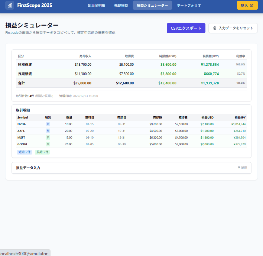
Task: Expand the 損益データ入力 section via 展開
Action: click(x=242, y=168)
